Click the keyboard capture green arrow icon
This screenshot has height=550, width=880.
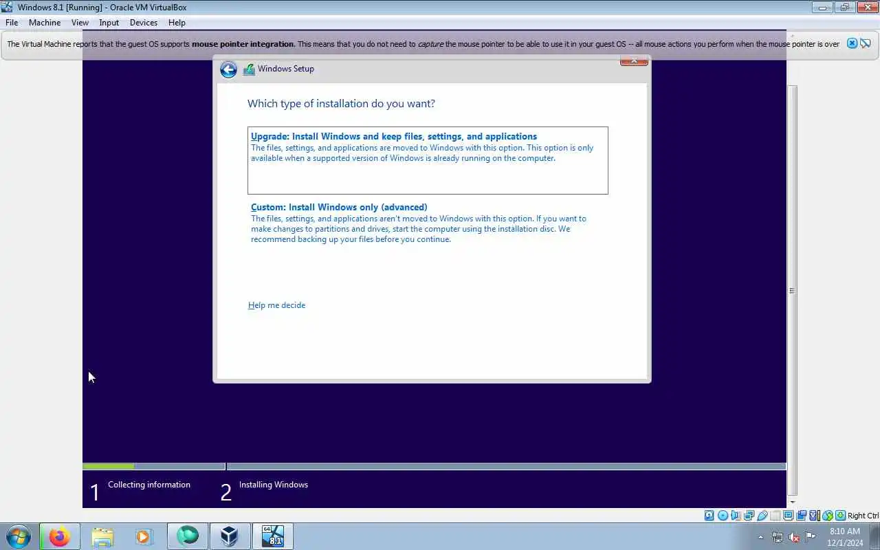[841, 516]
